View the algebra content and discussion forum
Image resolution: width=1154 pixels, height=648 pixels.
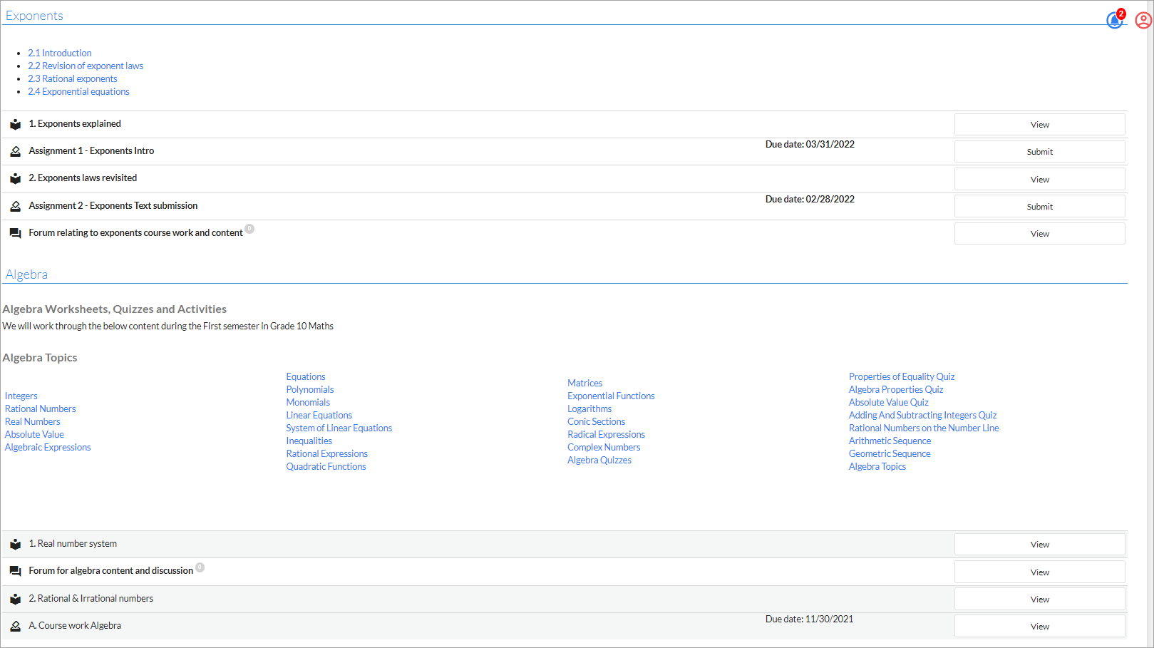click(x=1039, y=572)
